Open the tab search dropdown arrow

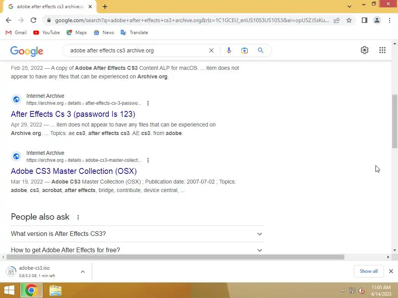pos(349,7)
